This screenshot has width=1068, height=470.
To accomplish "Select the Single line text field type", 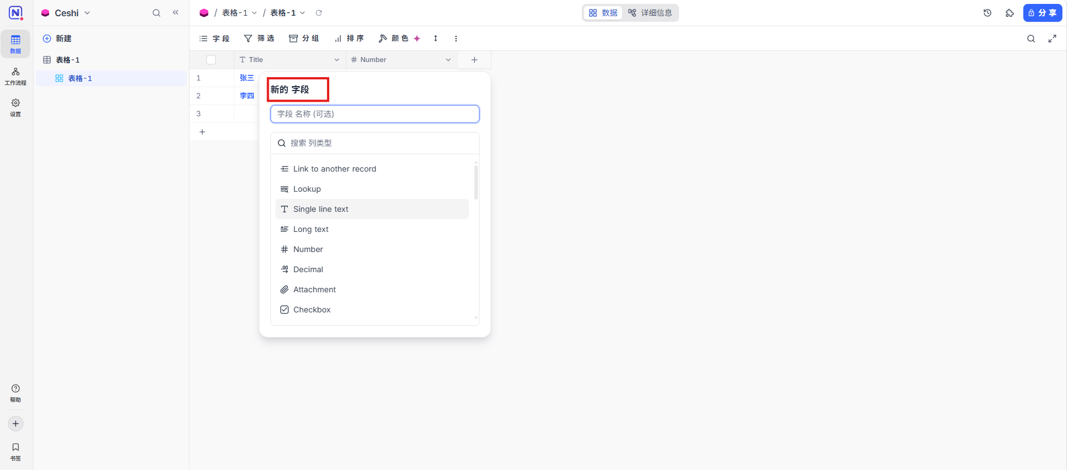I will pyautogui.click(x=372, y=209).
